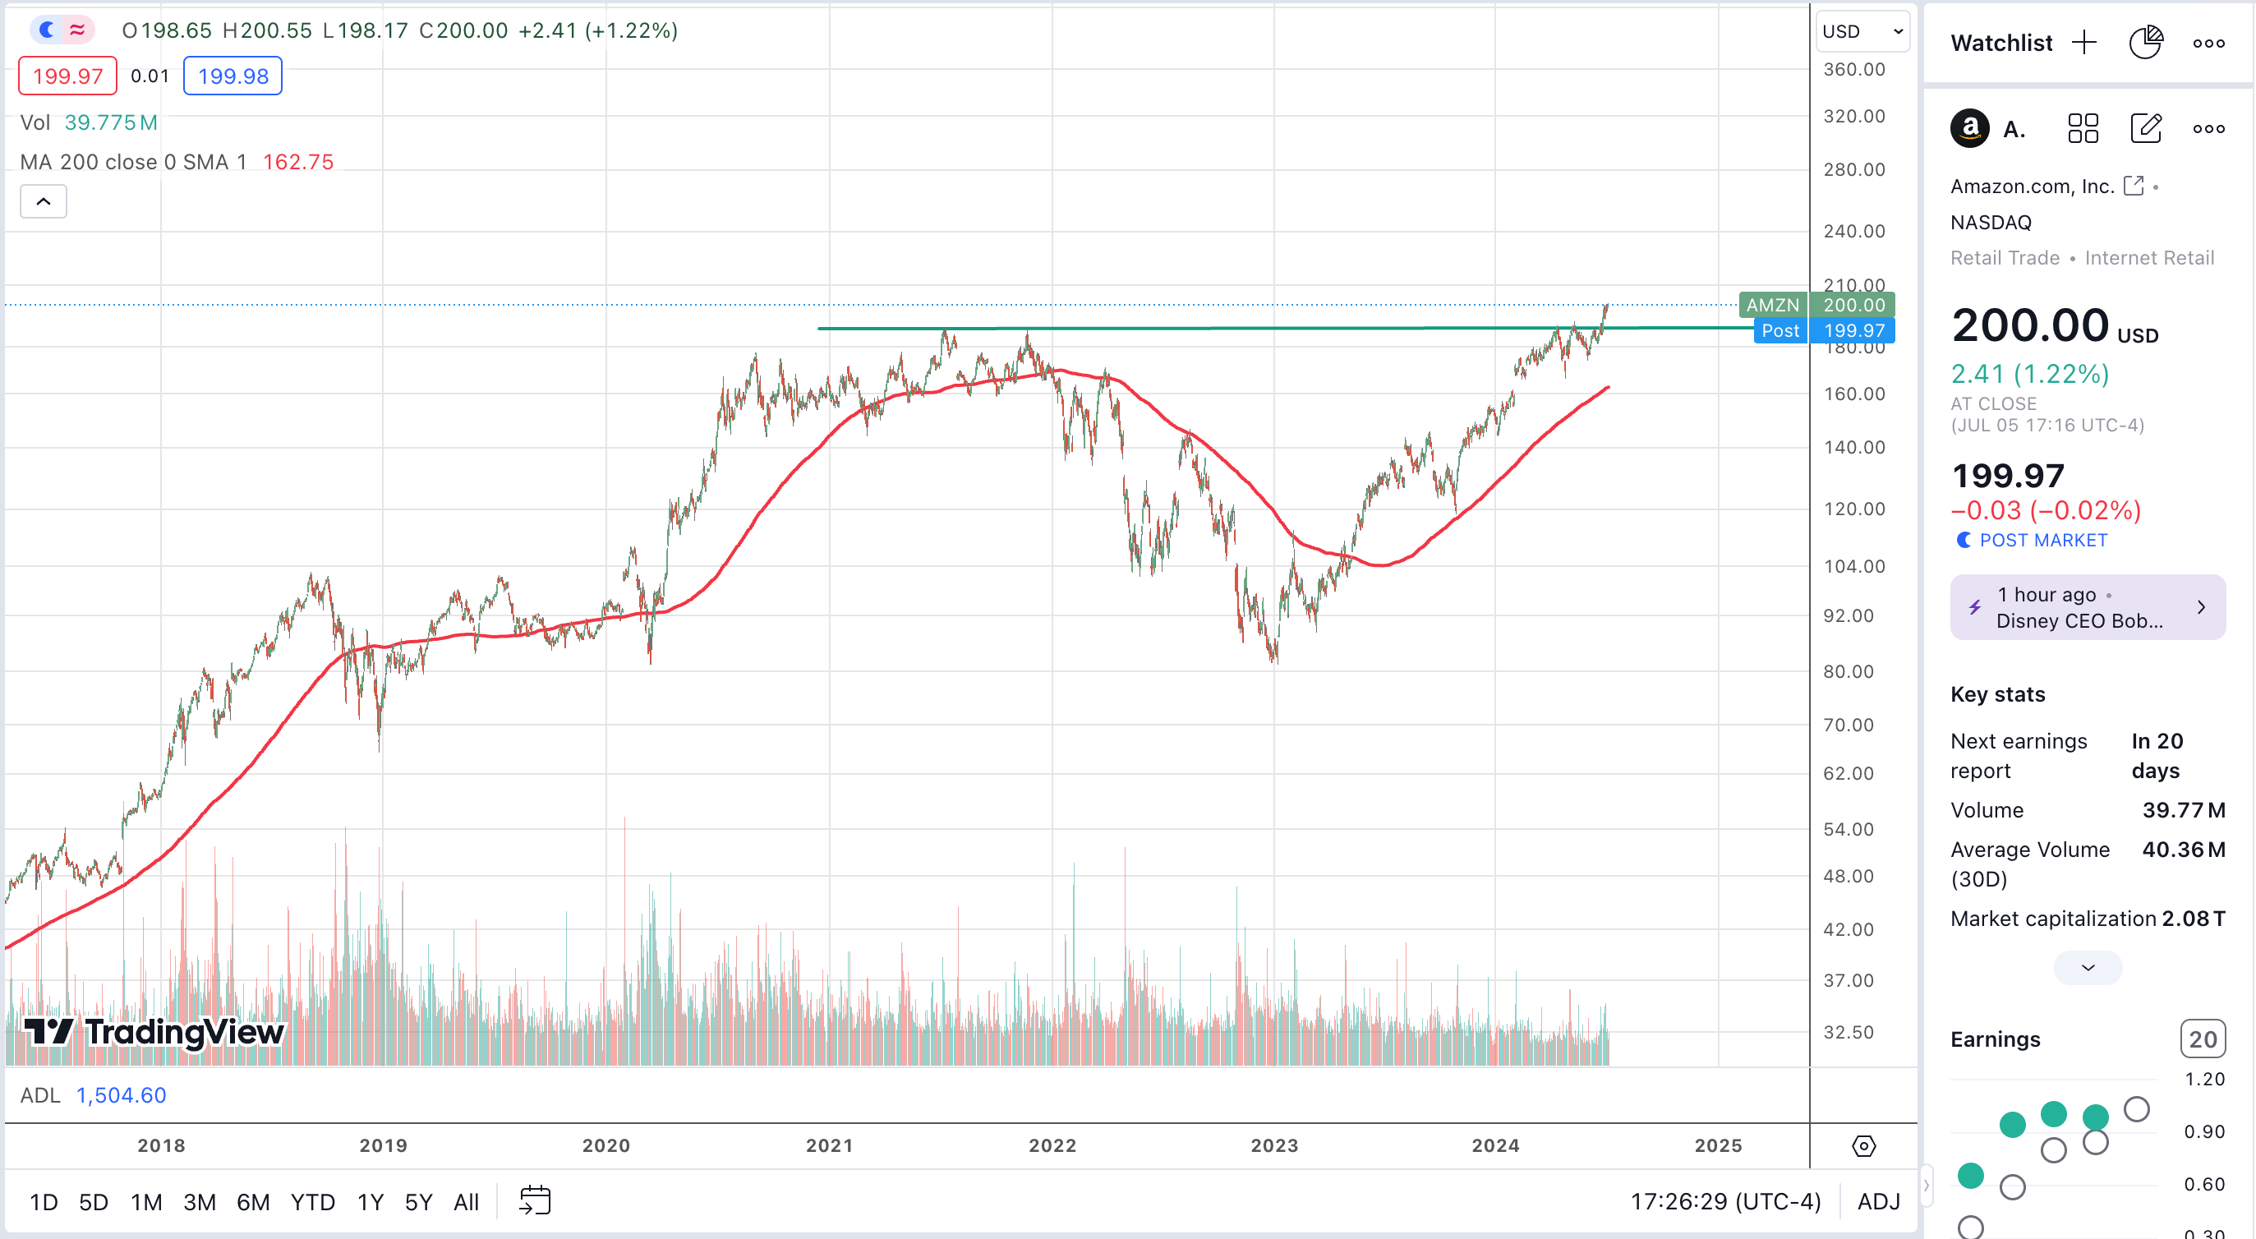Viewport: 2256px width, 1239px height.
Task: Click the edit note pencil icon
Action: (x=2146, y=129)
